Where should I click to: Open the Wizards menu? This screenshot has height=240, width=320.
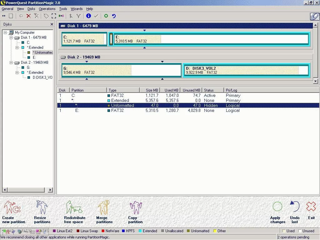pos(77,9)
